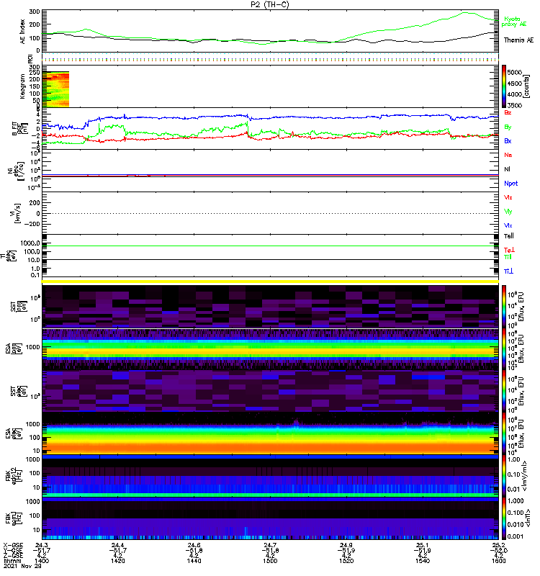This screenshot has width=540, height=576.
Task: Select the hhmm row label
Action: tap(11, 561)
